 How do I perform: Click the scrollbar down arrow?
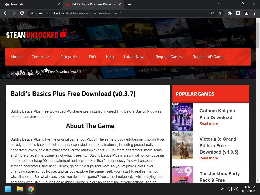click(x=258, y=181)
